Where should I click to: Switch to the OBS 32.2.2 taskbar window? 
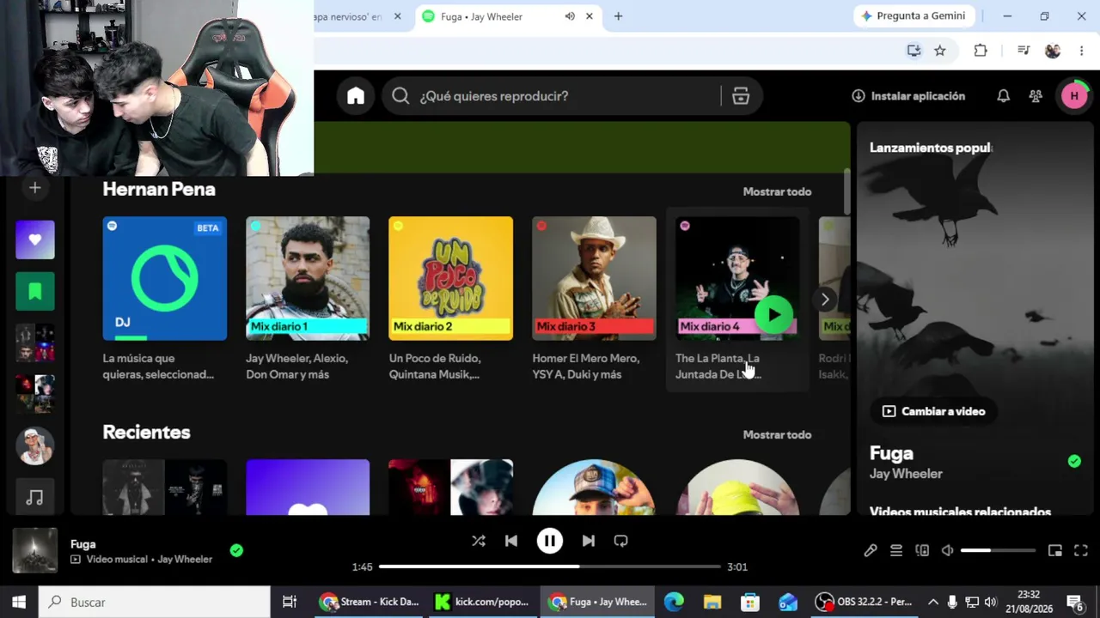click(x=865, y=602)
